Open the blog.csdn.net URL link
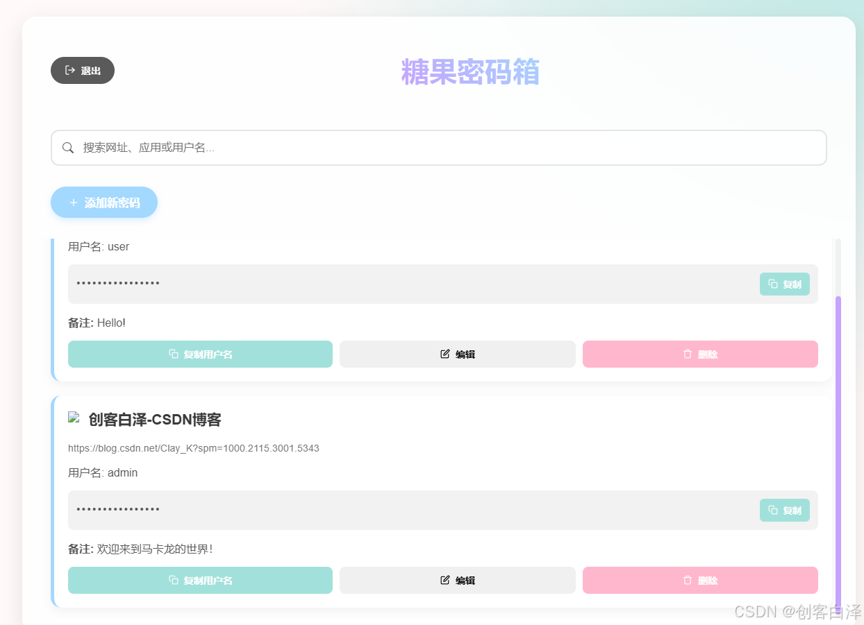The height and width of the screenshot is (625, 864). pos(193,448)
